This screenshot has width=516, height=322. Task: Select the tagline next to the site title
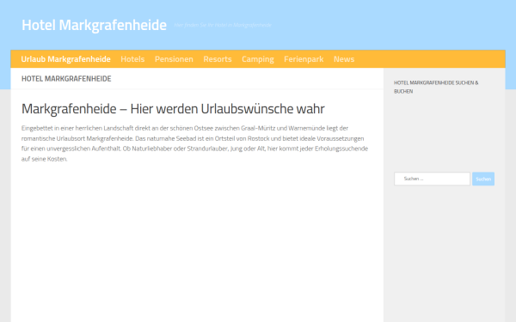(223, 25)
